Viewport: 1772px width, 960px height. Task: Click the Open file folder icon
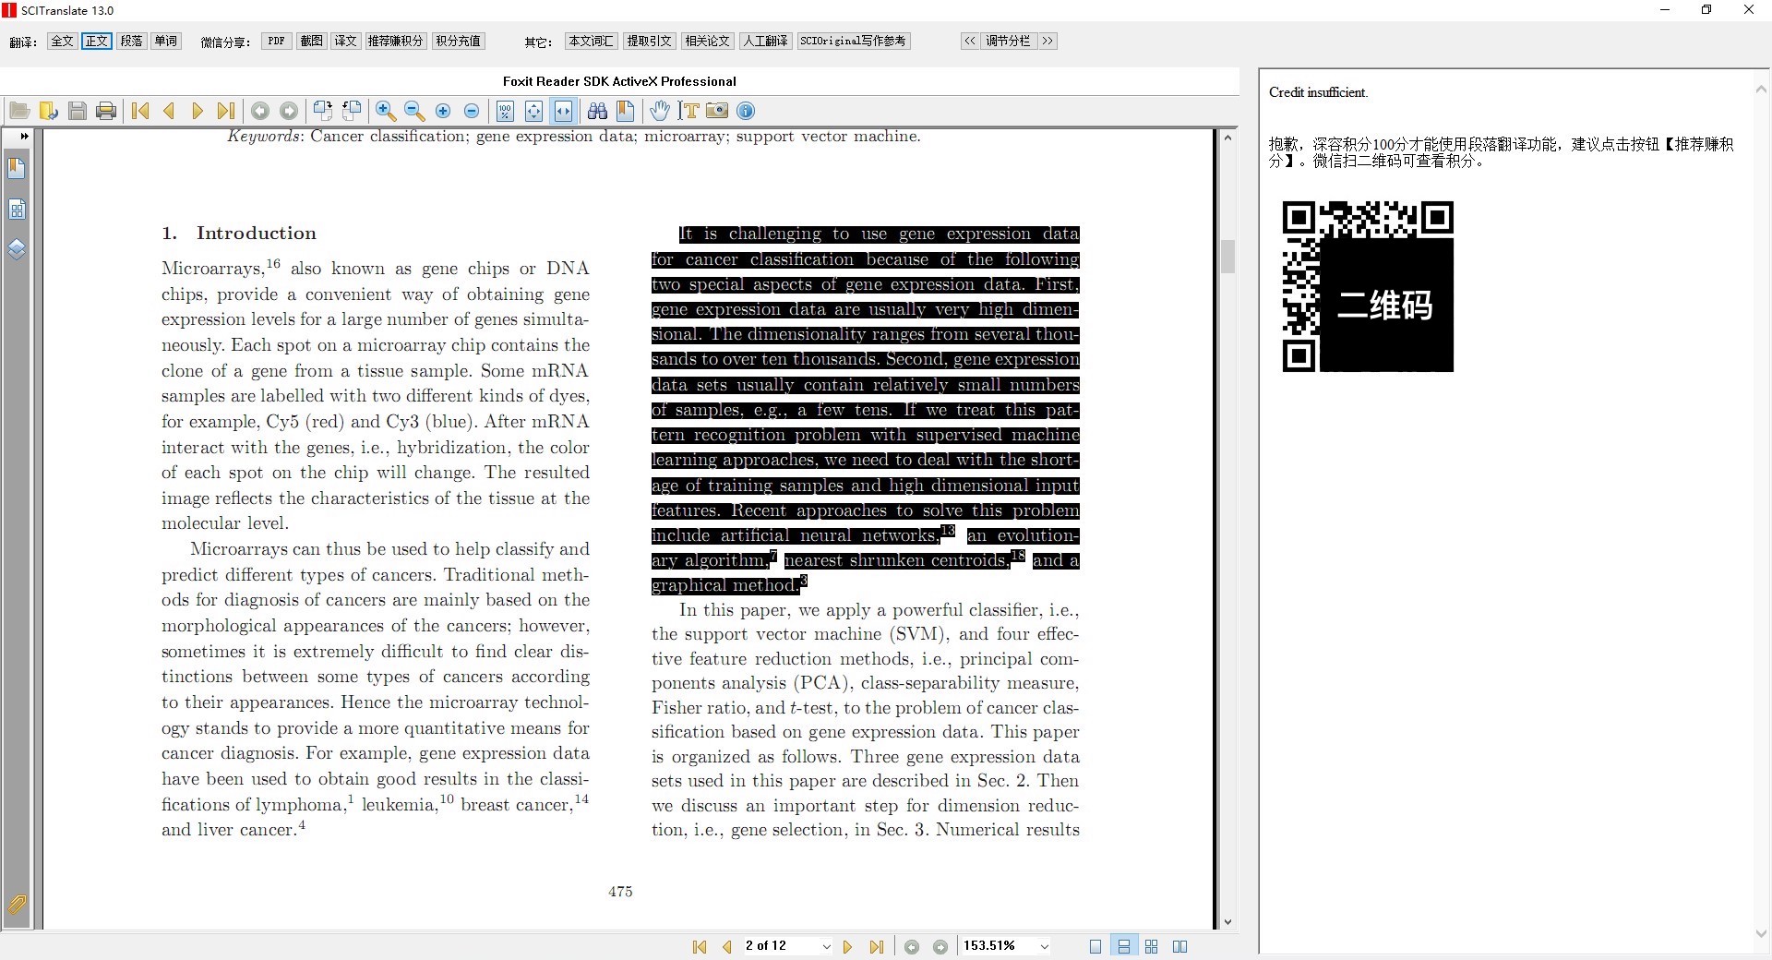19,111
